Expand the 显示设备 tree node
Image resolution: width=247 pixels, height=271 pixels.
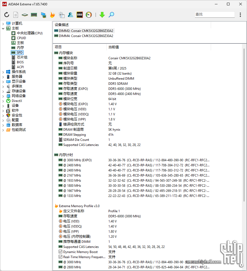click(x=3, y=82)
